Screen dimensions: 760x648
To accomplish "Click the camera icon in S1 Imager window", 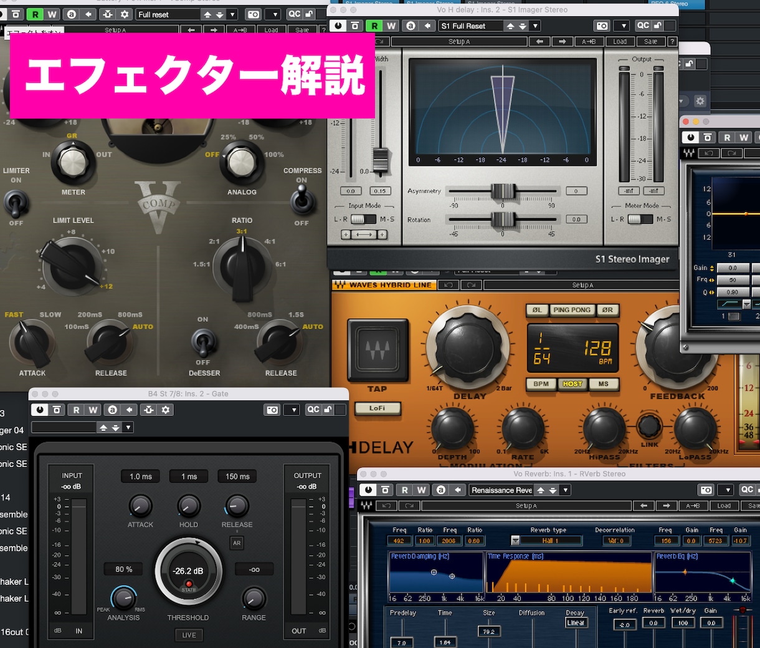I will point(602,26).
